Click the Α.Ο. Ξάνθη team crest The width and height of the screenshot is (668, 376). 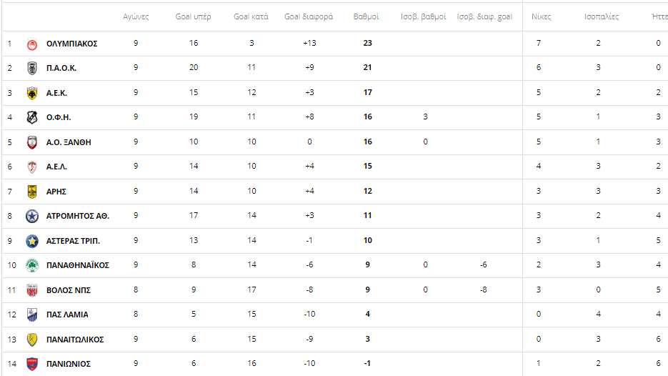coord(32,142)
